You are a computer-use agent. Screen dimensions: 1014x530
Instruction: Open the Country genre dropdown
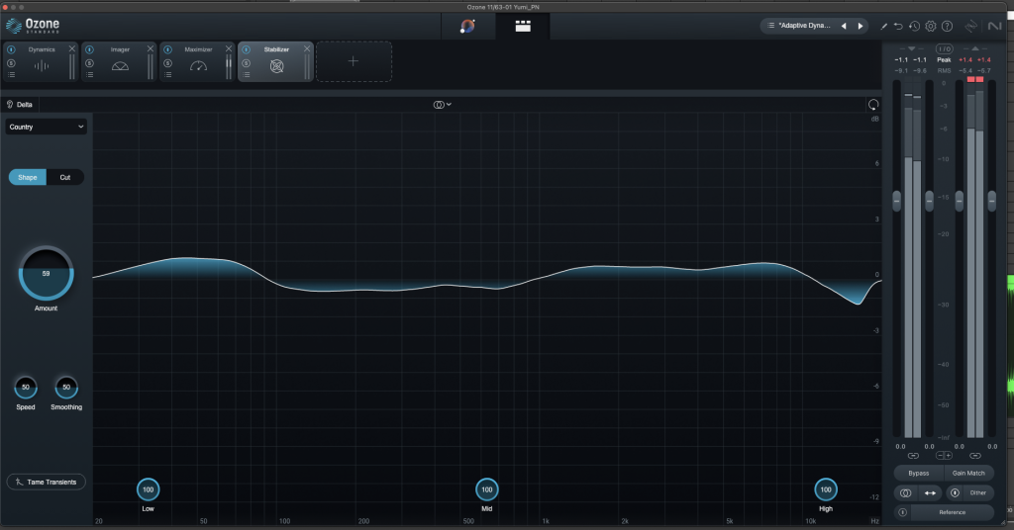pos(47,127)
